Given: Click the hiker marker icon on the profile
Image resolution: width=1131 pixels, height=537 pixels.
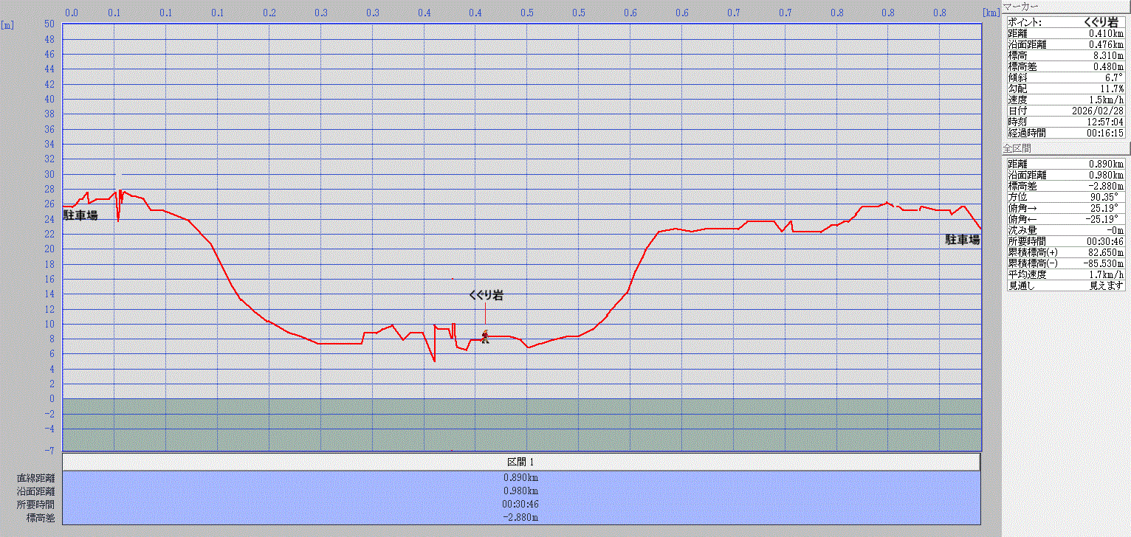Looking at the screenshot, I should 485,336.
